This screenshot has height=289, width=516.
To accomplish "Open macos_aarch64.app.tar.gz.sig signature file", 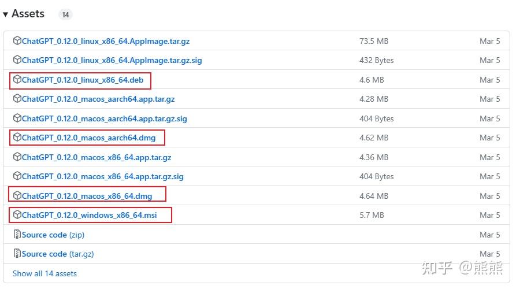I will [104, 118].
